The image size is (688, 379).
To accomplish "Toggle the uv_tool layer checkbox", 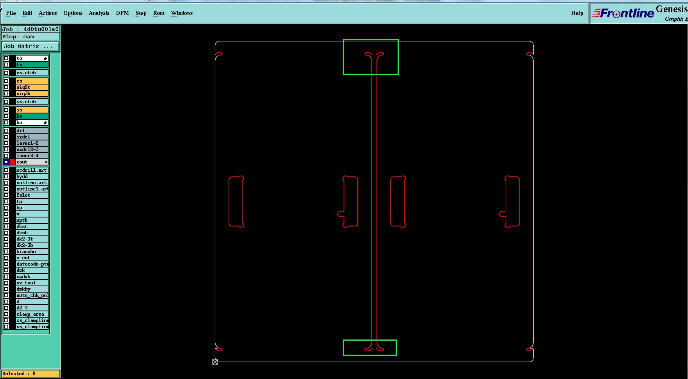I will click(6, 283).
